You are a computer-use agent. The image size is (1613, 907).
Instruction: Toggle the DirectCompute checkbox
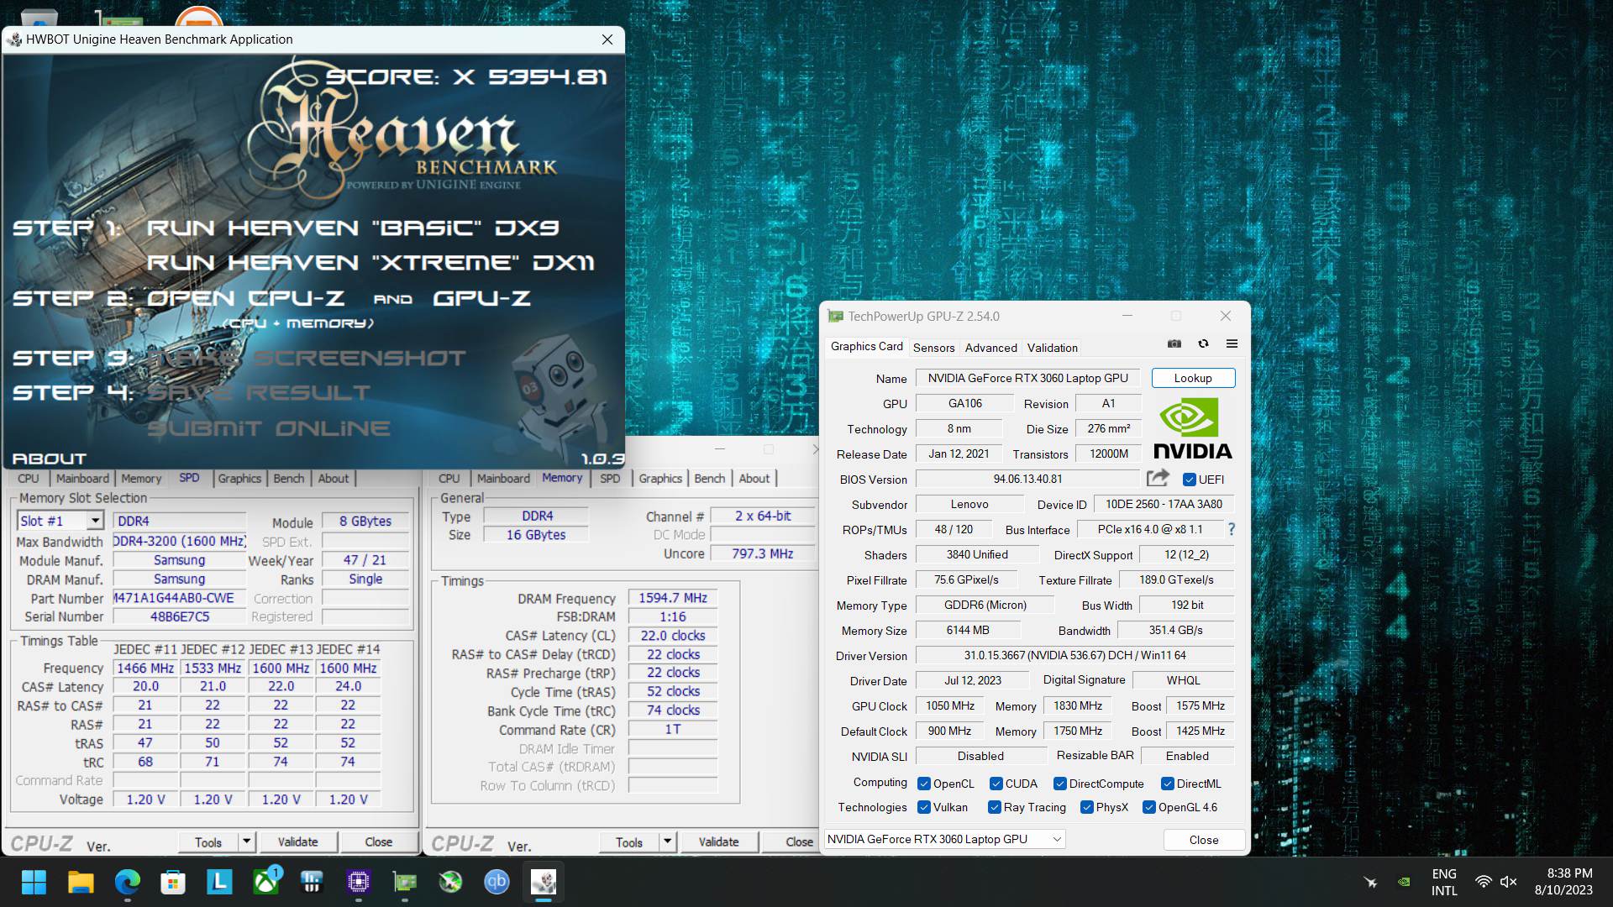(1060, 784)
